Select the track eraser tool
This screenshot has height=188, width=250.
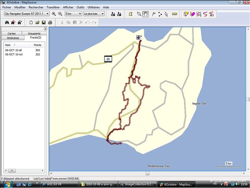[192, 14]
